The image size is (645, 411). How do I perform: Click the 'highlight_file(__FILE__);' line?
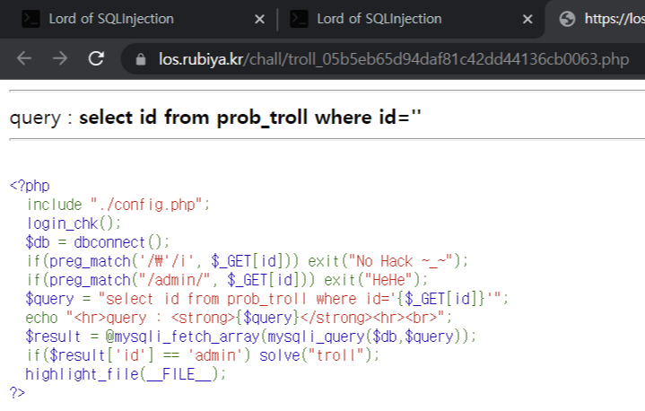[126, 375]
